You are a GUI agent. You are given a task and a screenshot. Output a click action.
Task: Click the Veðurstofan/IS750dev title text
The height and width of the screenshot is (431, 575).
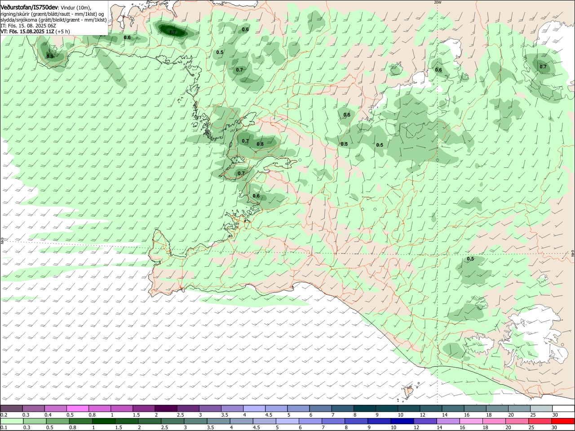point(29,8)
